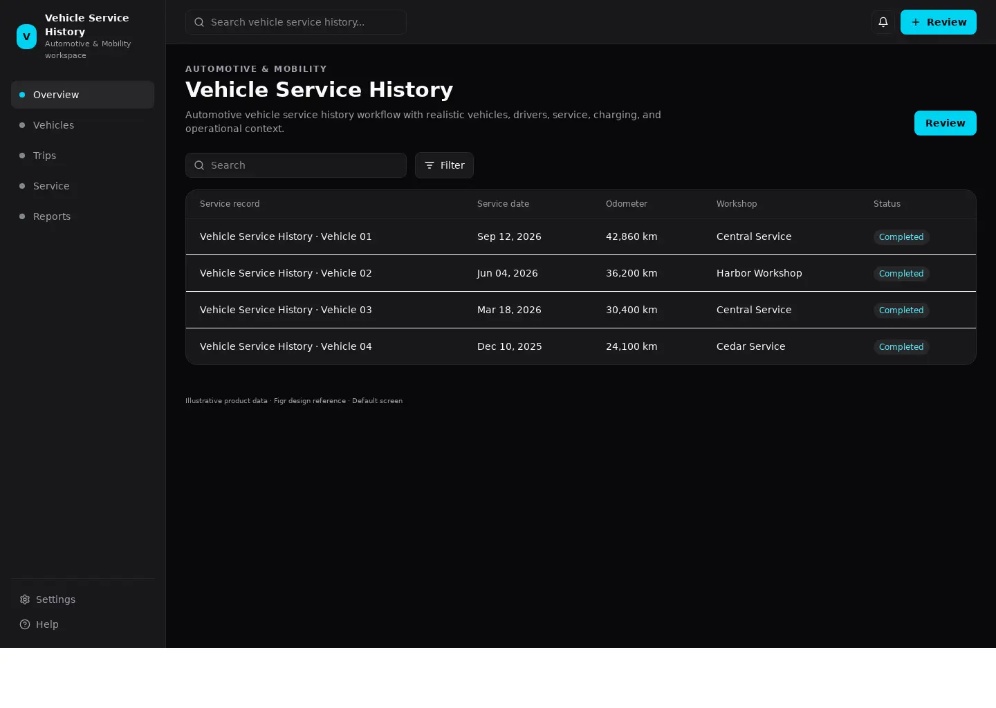This screenshot has width=996, height=708.
Task: Click the Review button beside the page description
Action: pos(945,123)
